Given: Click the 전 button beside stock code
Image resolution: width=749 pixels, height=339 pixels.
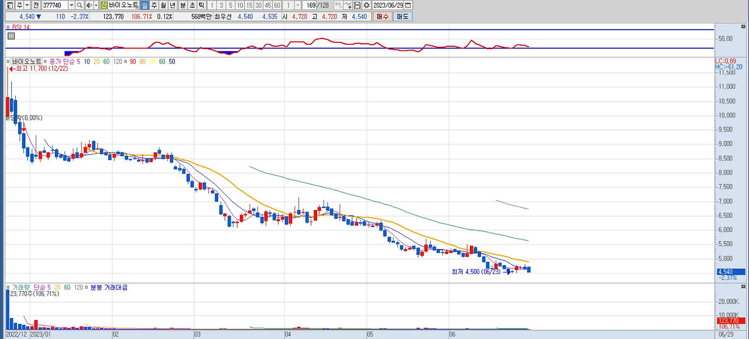Looking at the screenshot, I should point(36,5).
